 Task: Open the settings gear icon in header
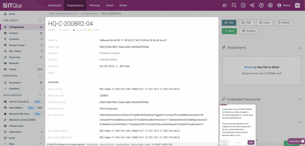[x=270, y=5]
